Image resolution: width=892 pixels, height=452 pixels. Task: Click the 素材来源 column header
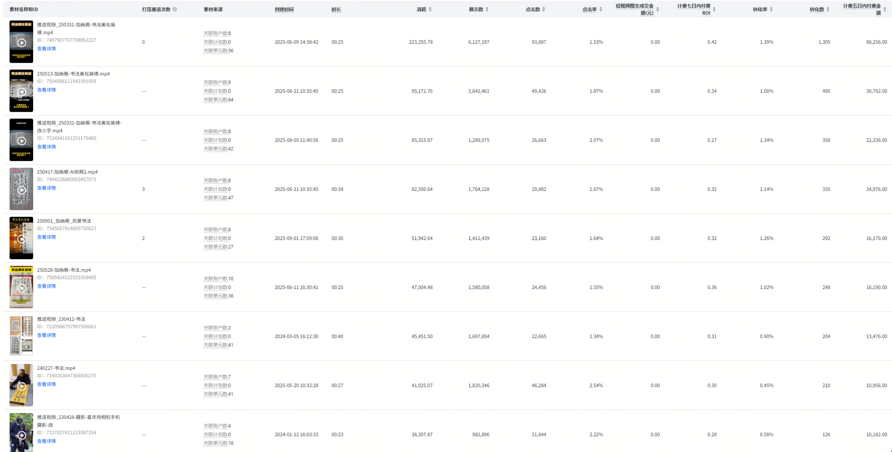point(213,9)
